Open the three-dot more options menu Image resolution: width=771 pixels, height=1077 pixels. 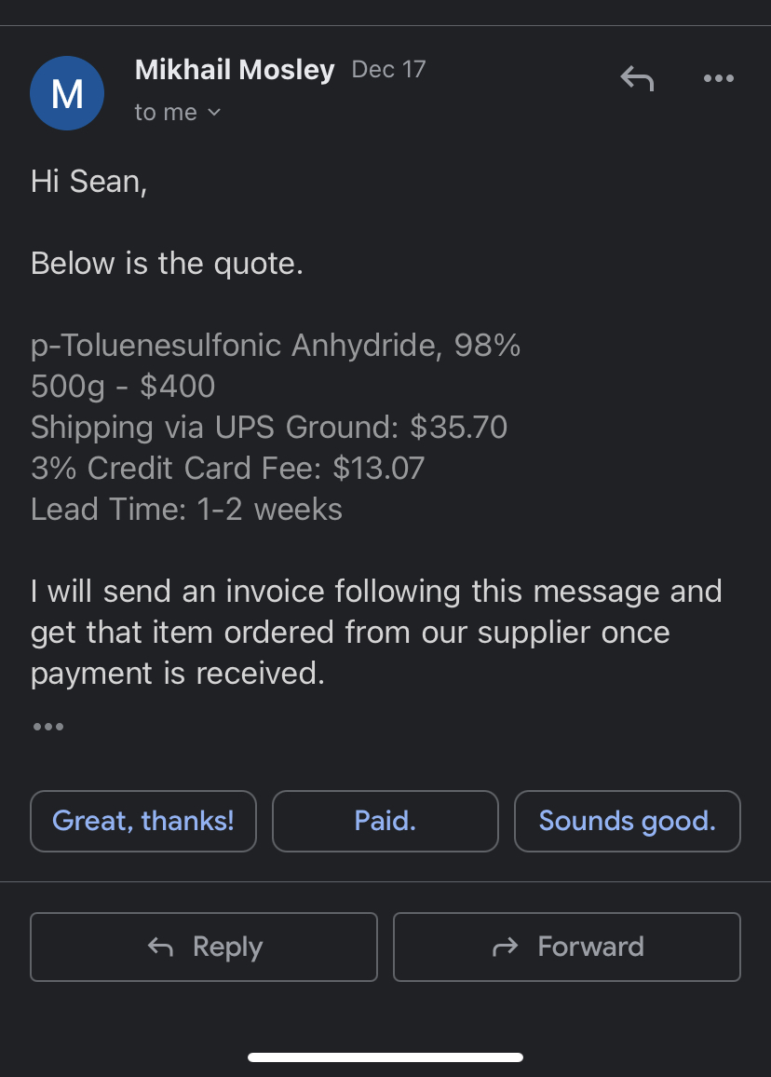[x=719, y=79]
